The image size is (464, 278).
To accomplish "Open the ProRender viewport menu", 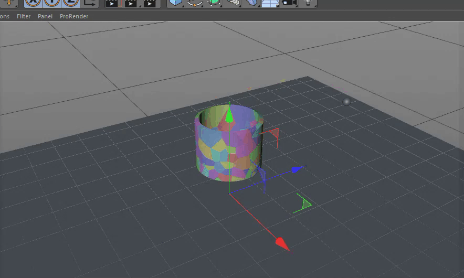I will point(74,16).
